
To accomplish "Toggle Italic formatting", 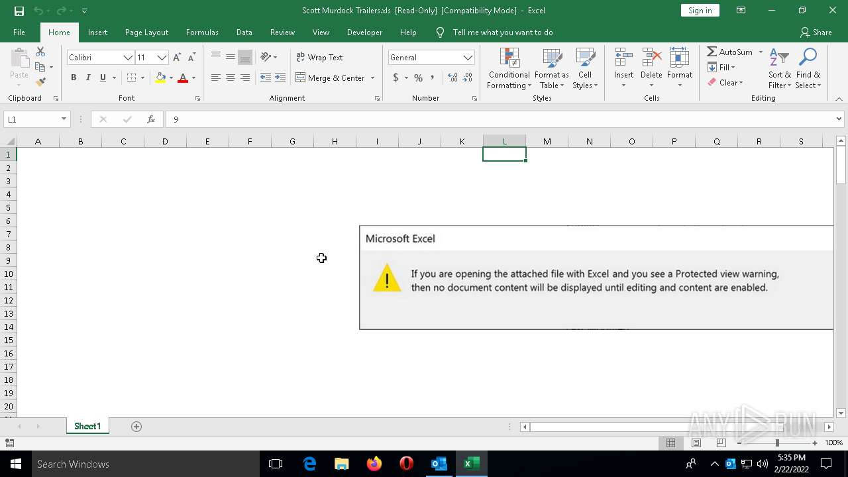I will click(x=88, y=78).
